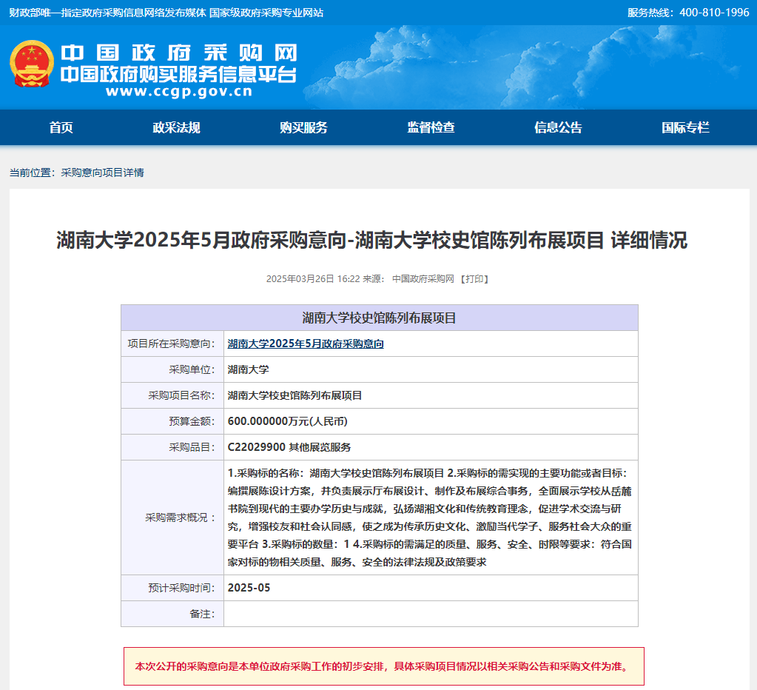The width and height of the screenshot is (757, 690).
Task: Open 湖南大学2025年5月政府采购意向 hyperlink
Action: pyautogui.click(x=306, y=344)
